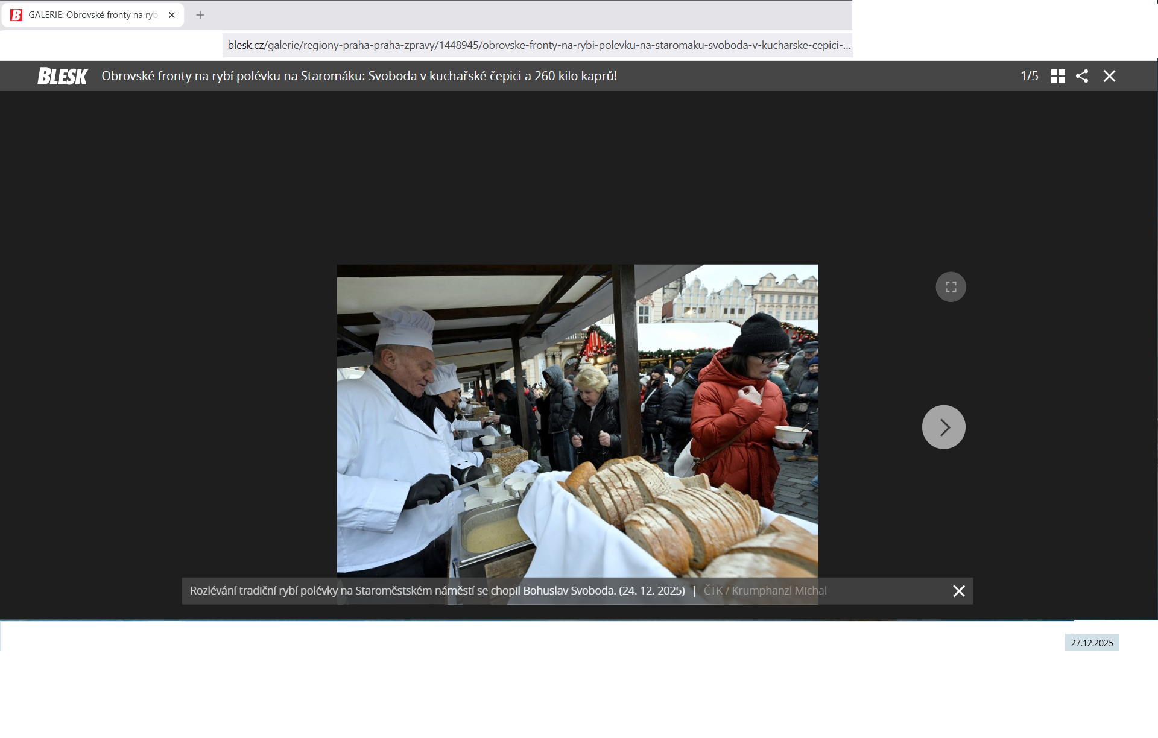The height and width of the screenshot is (738, 1158).
Task: Click the caption text about Bohuslav Svoboda
Action: point(437,591)
